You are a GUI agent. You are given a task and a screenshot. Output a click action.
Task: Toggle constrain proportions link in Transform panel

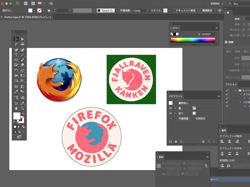(x=206, y=166)
